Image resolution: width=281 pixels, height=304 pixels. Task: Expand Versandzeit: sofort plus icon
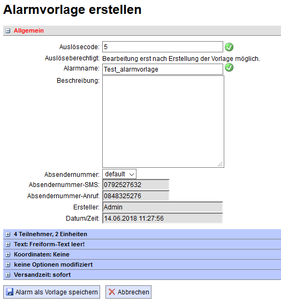(8, 275)
